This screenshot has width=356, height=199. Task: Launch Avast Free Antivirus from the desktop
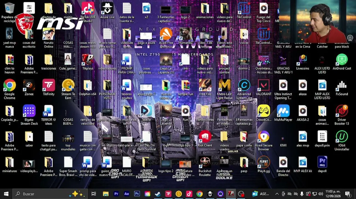[166, 38]
